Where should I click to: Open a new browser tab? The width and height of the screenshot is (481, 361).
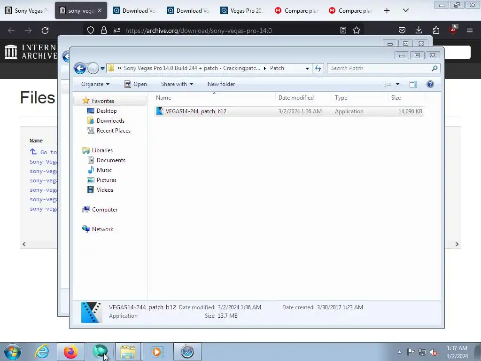387,10
